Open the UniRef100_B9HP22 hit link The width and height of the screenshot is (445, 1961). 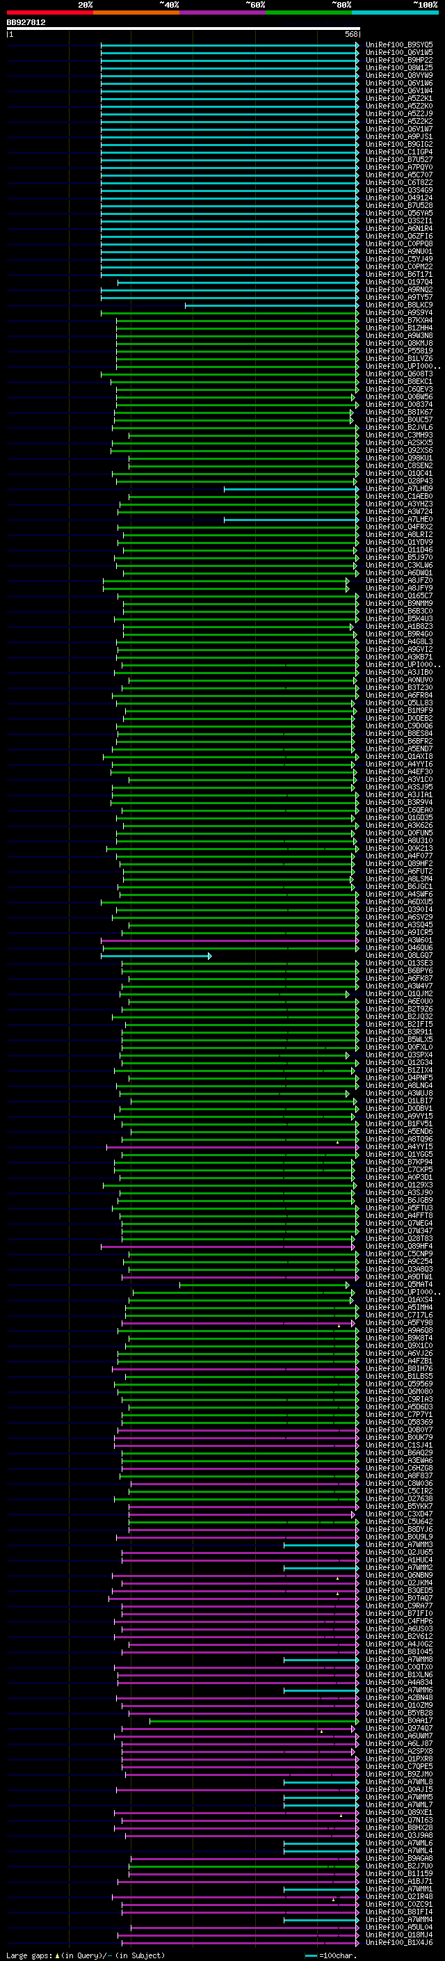pyautogui.click(x=399, y=60)
